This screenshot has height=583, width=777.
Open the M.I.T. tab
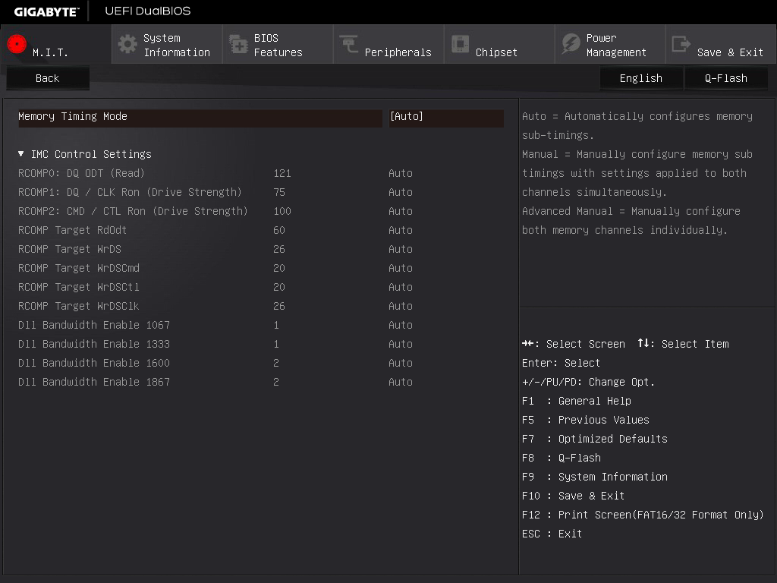pos(56,44)
